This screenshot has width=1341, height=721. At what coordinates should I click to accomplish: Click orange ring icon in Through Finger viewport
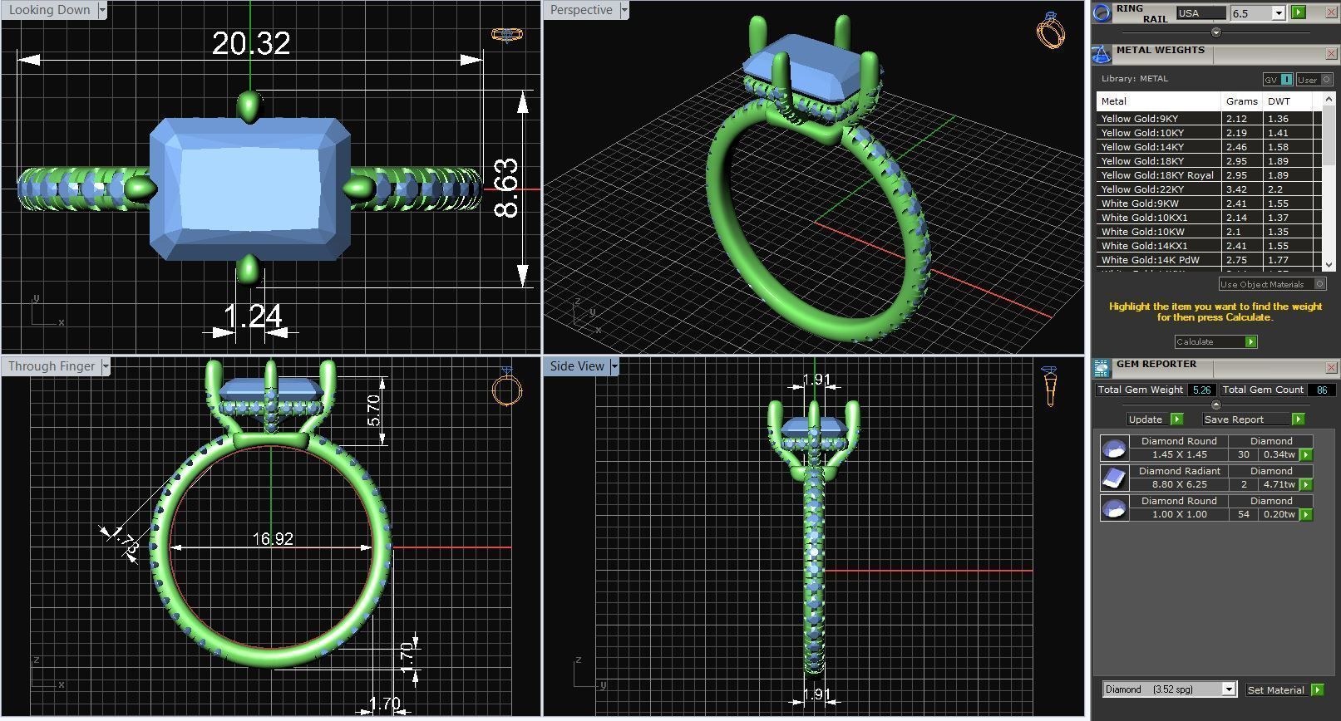[507, 386]
